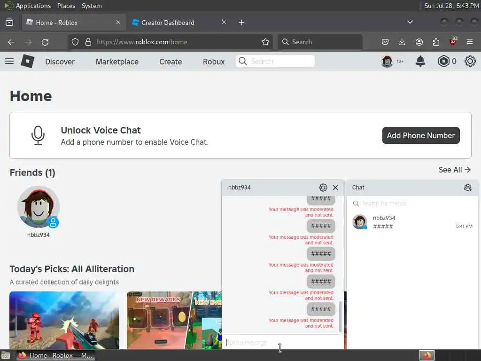The width and height of the screenshot is (481, 361).
Task: Open the Marketplace page
Action: [x=117, y=62]
